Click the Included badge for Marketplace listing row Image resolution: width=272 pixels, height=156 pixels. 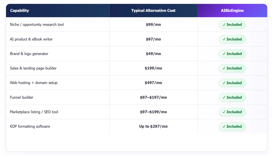(x=232, y=112)
